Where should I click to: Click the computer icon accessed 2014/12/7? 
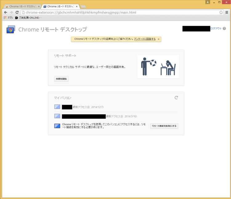57,107
